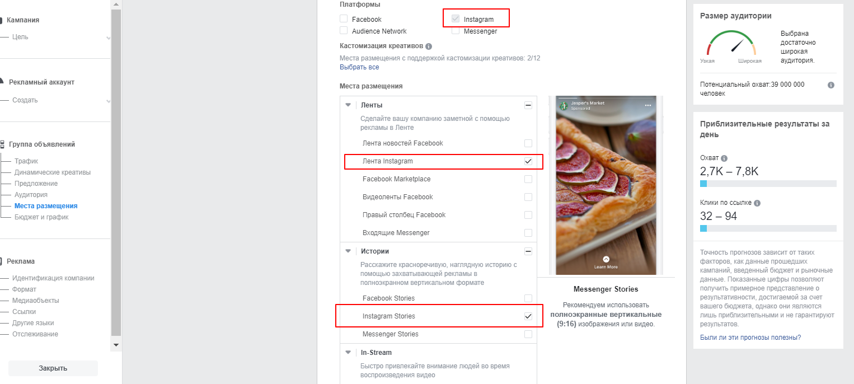Click info icon beside Потенциальный охват
The height and width of the screenshot is (384, 854).
(x=831, y=85)
